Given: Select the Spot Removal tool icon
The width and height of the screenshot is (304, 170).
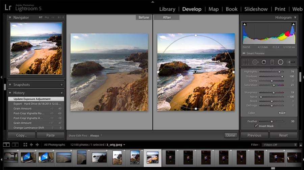Looking at the screenshot, I should point(255,62).
